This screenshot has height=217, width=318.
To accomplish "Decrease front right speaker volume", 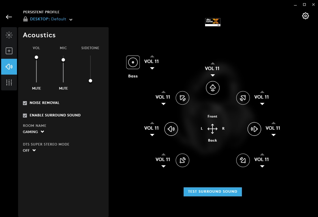I will pos(262,104).
